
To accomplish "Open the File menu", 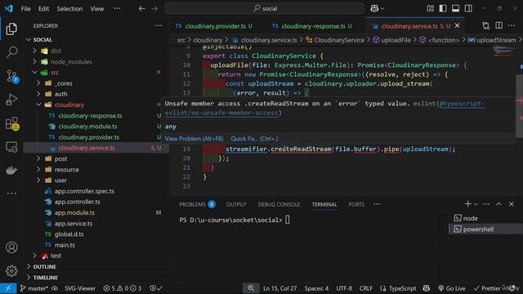I will pos(25,9).
